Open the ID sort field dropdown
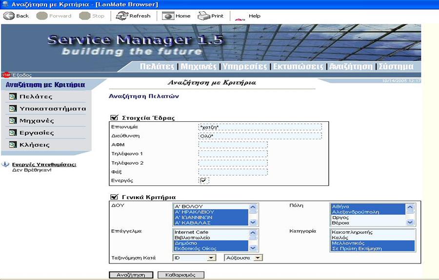Image resolution: width=439 pixels, height=280 pixels. [211, 258]
